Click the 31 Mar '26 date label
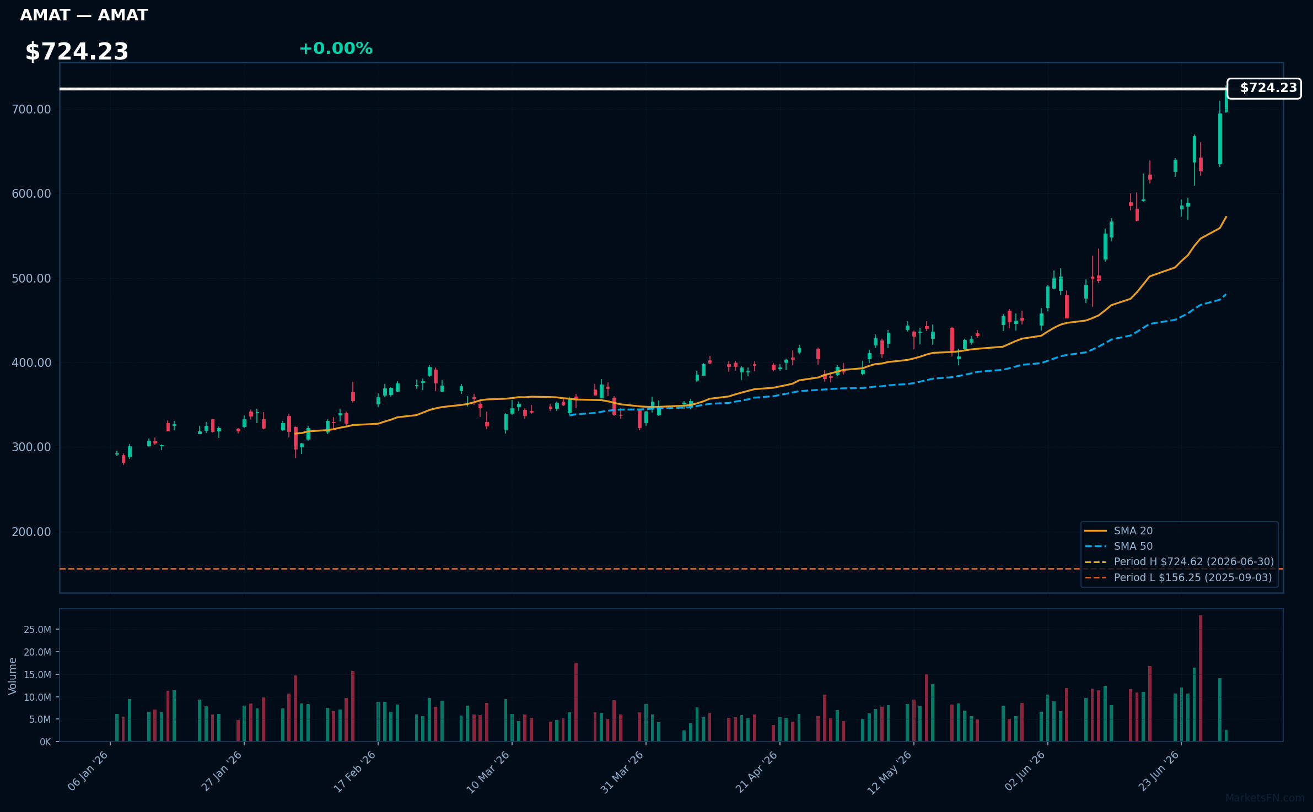The image size is (1313, 812). 623,772
